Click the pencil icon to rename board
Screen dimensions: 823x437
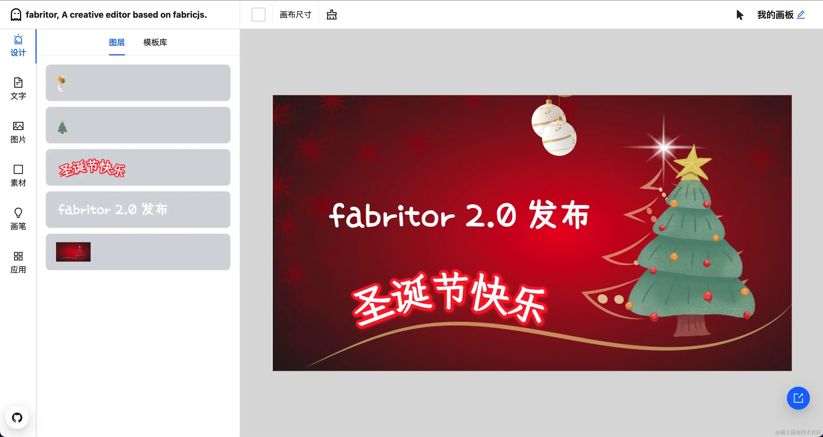[801, 15]
